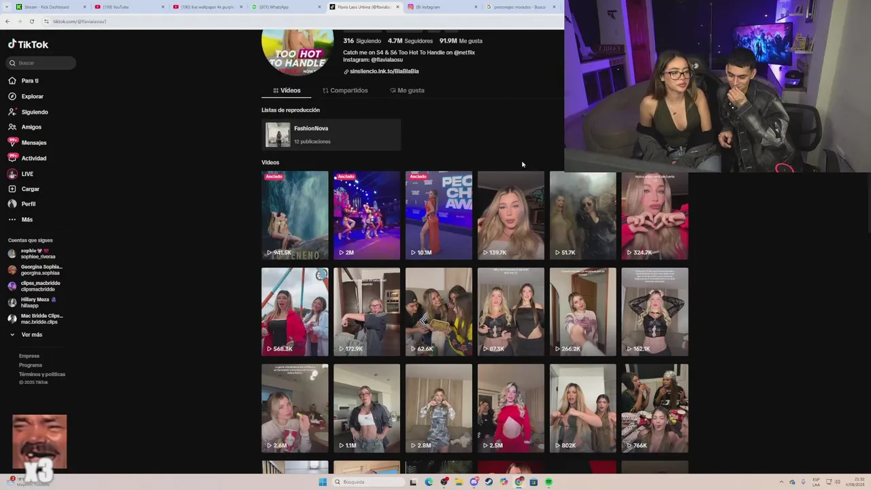
Task: Switch to the Instagram browser tab
Action: click(x=442, y=7)
